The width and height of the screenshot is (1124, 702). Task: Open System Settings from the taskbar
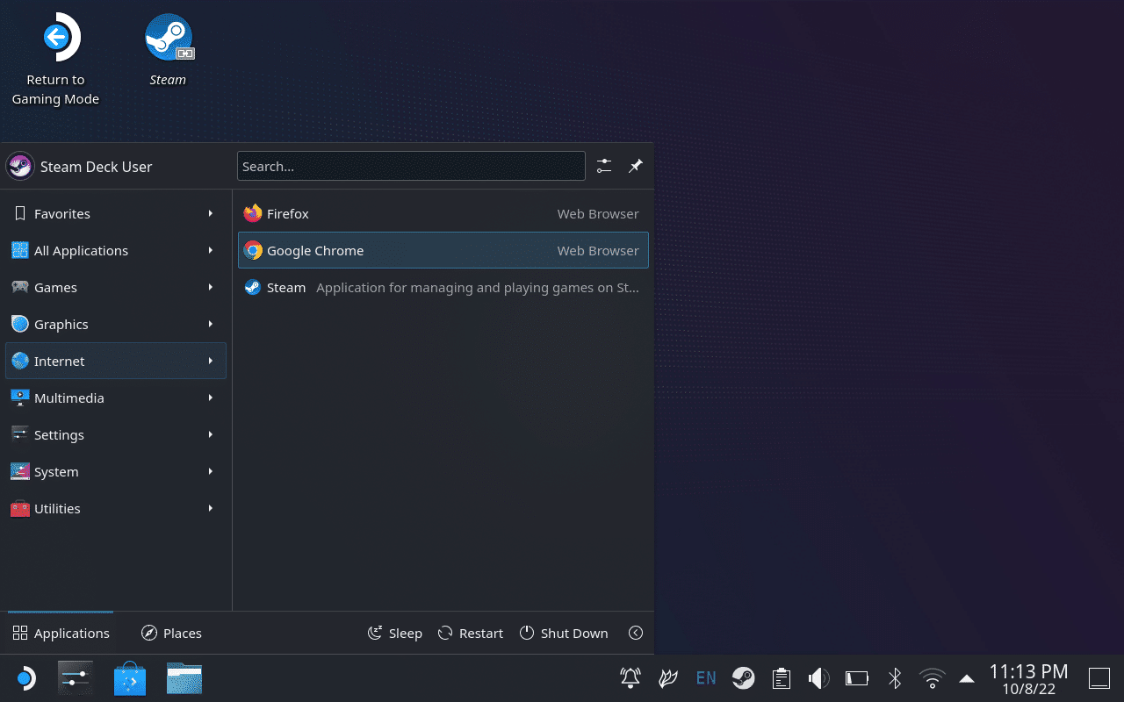[x=76, y=678]
